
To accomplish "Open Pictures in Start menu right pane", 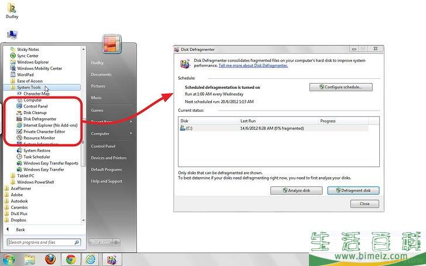I will 98,86.
